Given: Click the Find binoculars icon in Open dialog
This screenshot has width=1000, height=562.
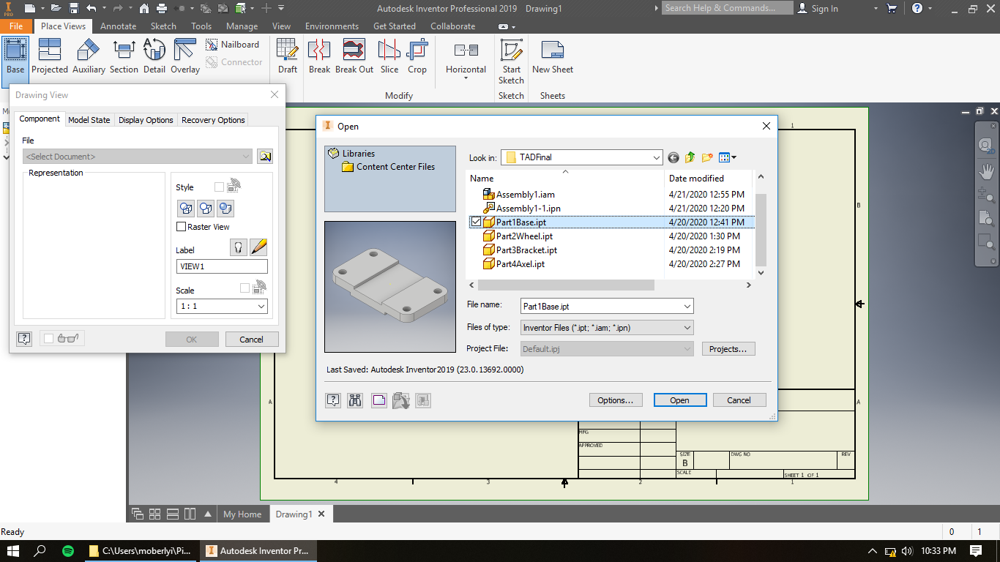Looking at the screenshot, I should point(355,400).
